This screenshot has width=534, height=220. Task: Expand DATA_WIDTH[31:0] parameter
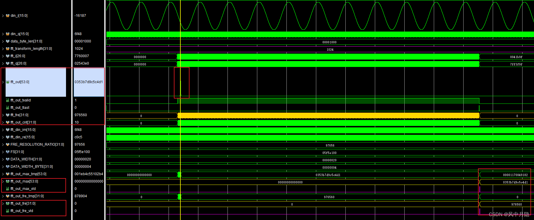coord(3,159)
